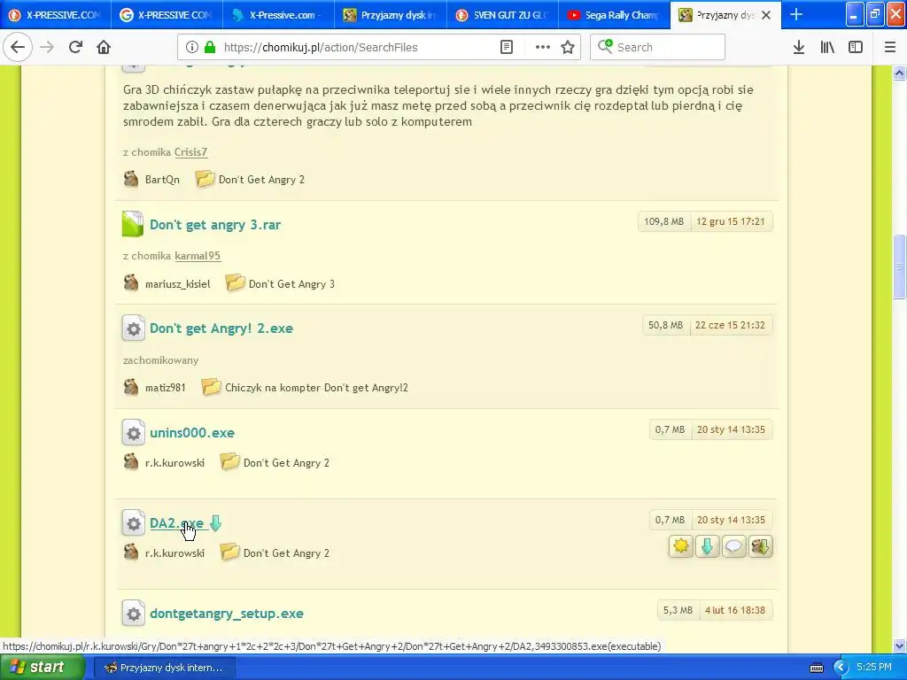Open the Firefox hamburger menu
The width and height of the screenshot is (907, 680).
(889, 48)
